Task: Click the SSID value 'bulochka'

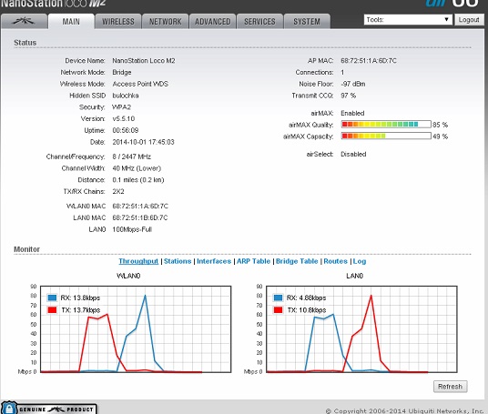Action: pyautogui.click(x=126, y=96)
